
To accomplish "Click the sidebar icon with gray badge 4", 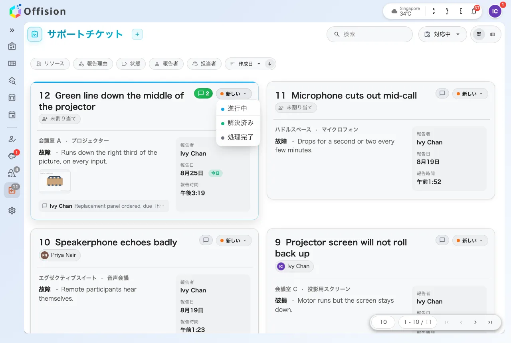I will (x=12, y=173).
